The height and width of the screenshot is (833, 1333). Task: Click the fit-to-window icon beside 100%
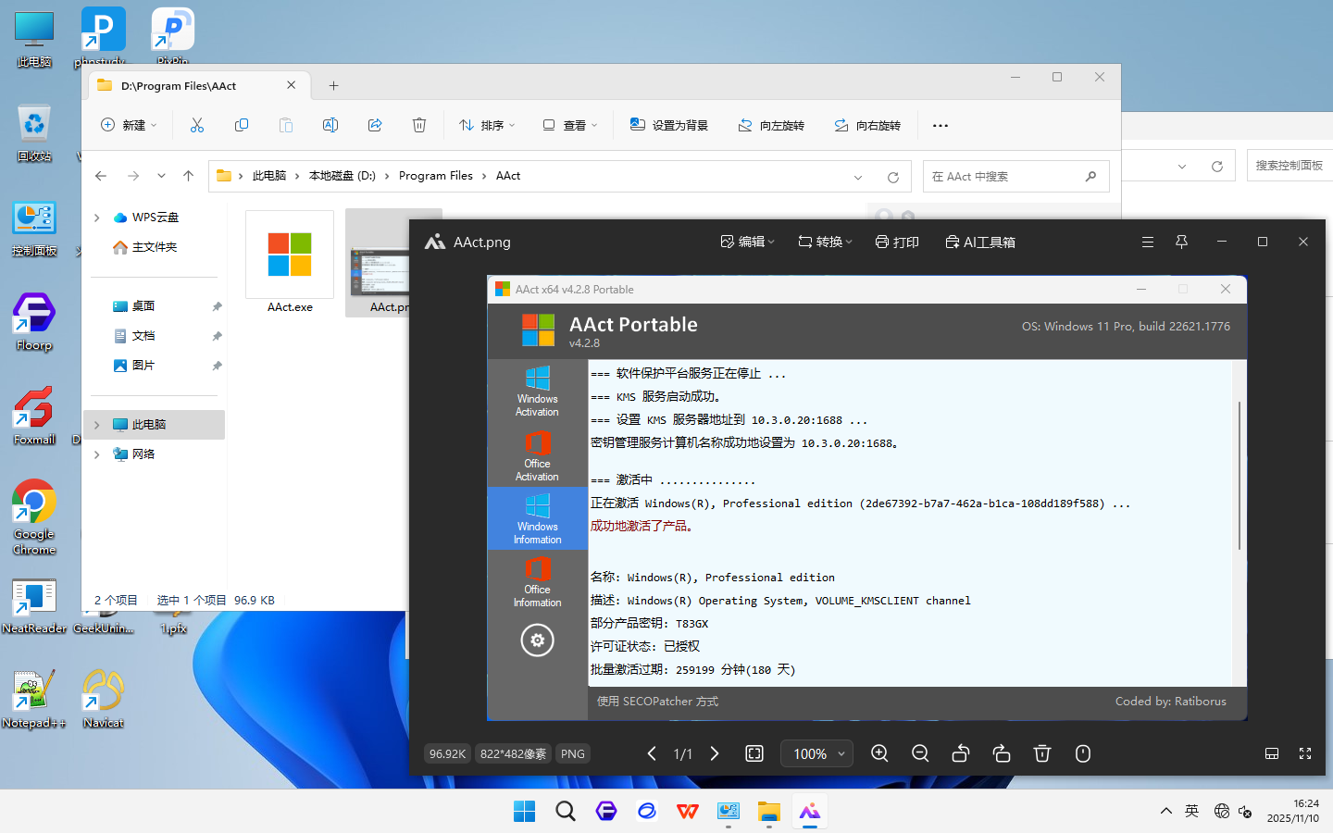pyautogui.click(x=754, y=753)
